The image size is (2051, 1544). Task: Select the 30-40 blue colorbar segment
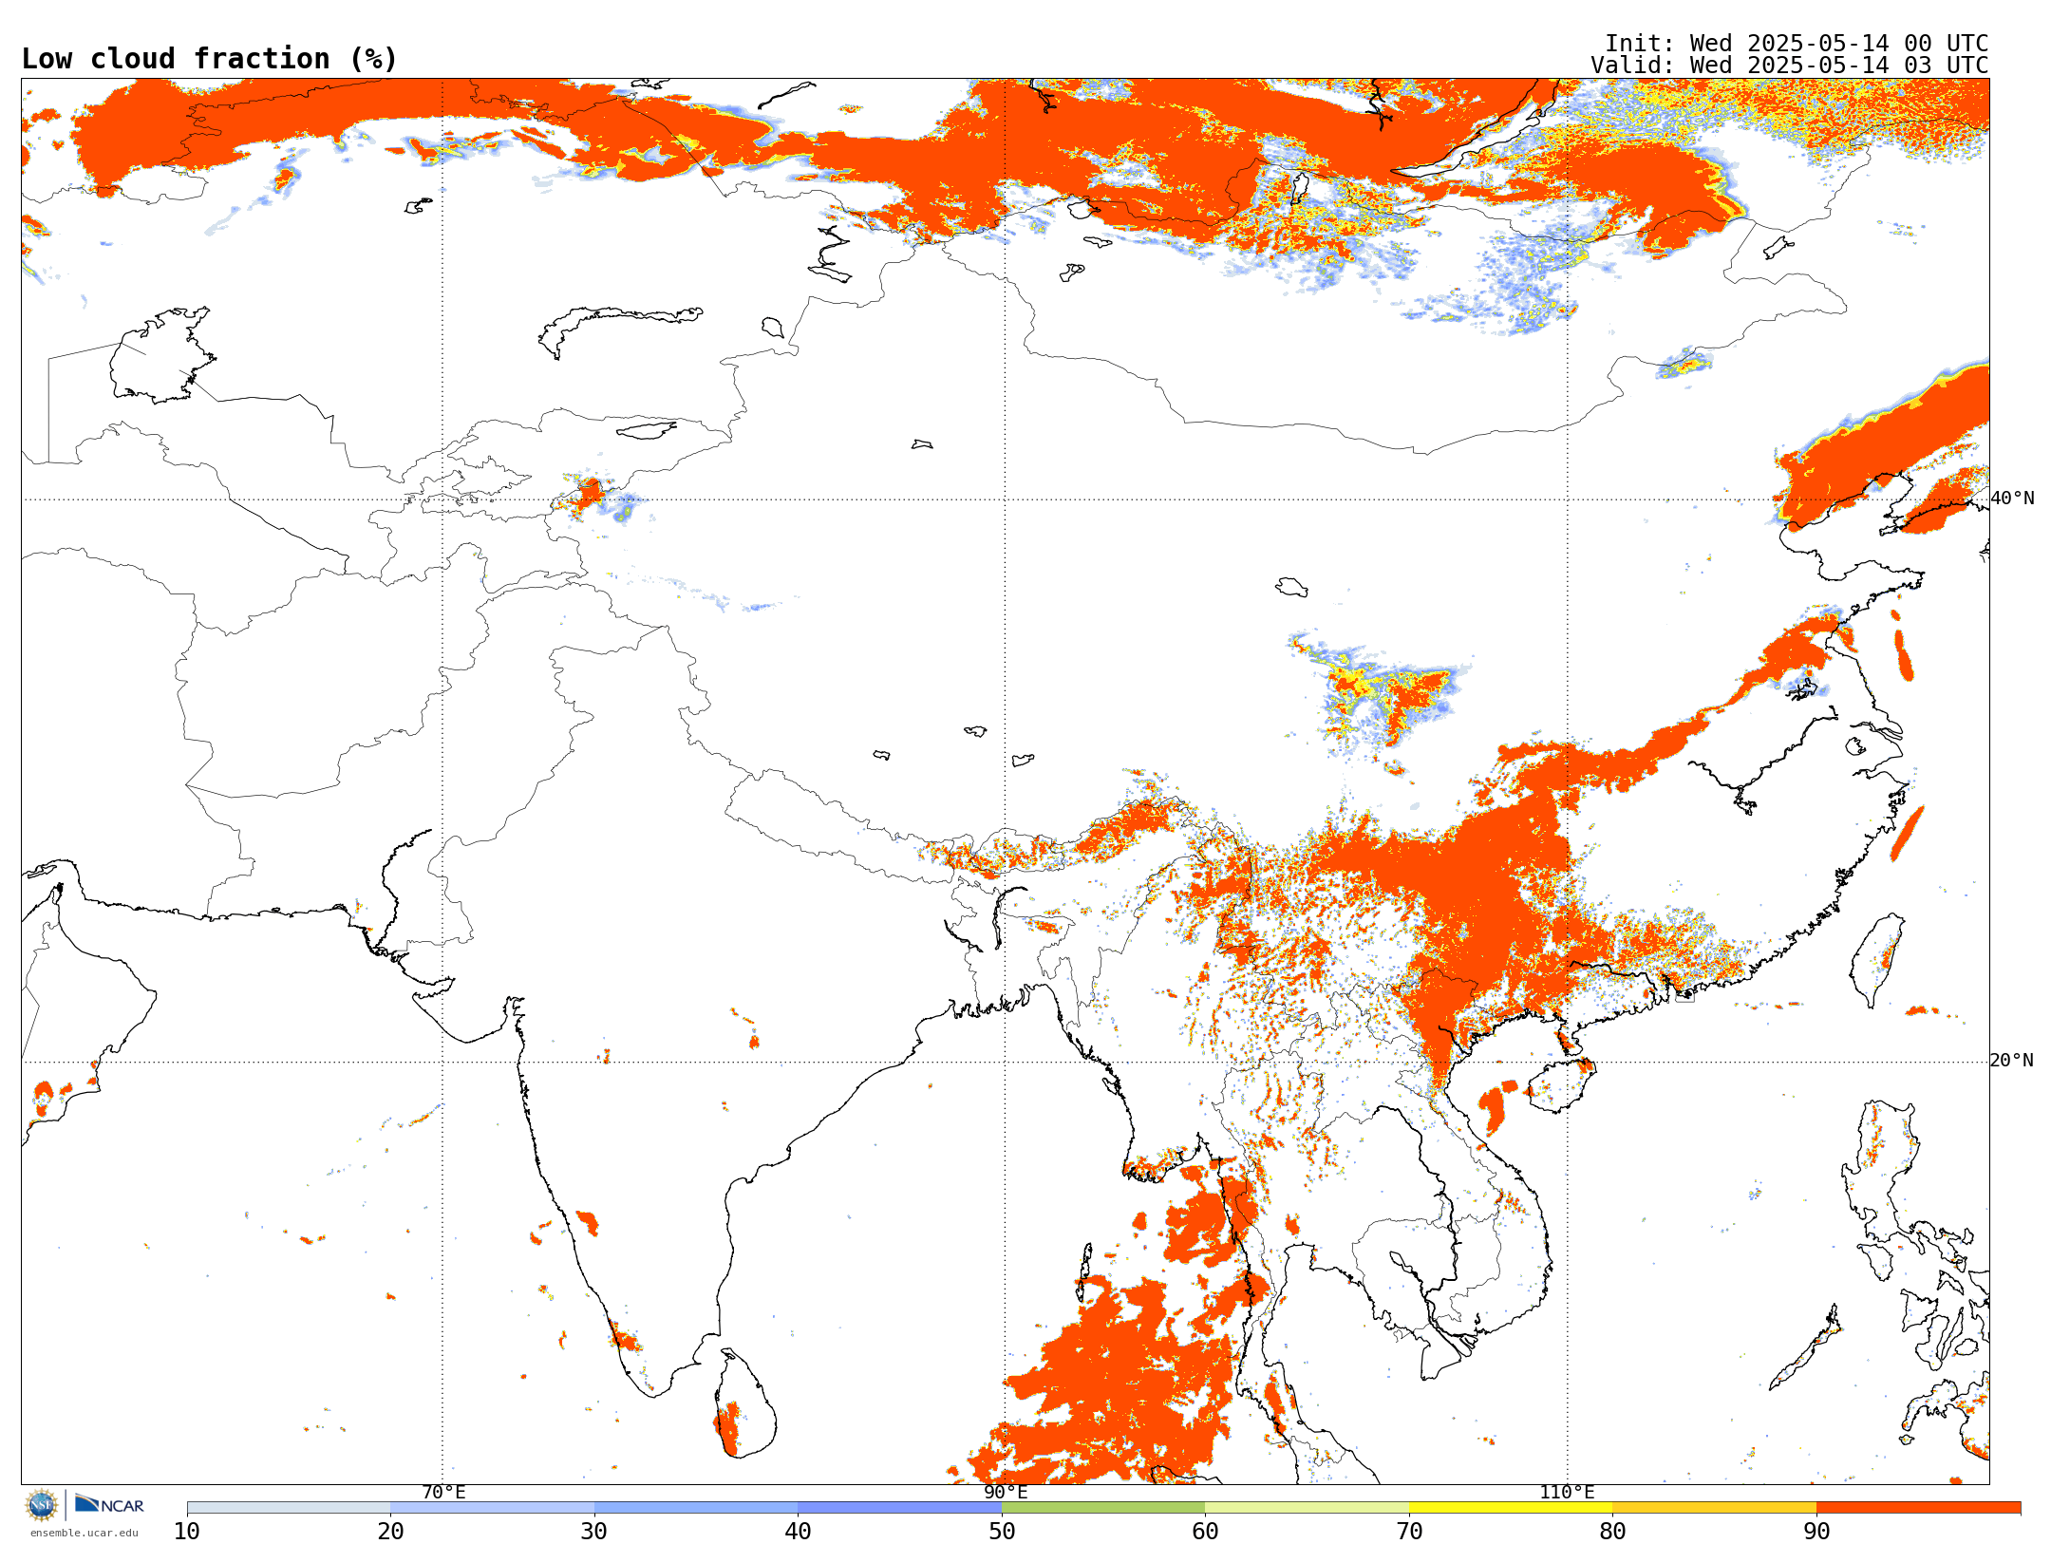click(x=696, y=1508)
